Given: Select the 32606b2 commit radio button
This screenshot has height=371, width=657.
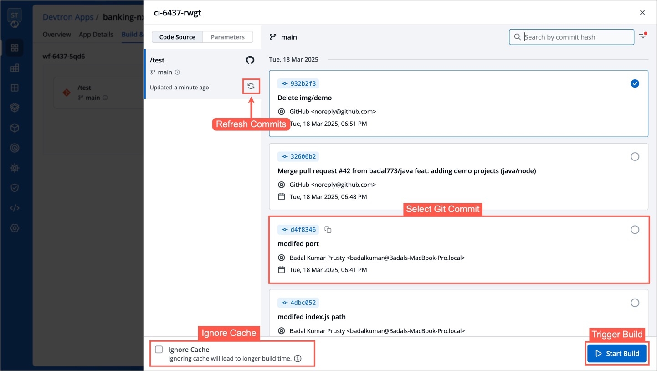Looking at the screenshot, I should click(635, 156).
